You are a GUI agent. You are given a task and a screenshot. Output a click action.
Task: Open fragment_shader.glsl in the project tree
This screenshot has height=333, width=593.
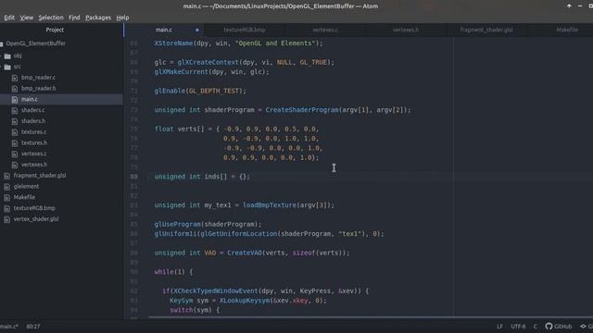(40, 176)
